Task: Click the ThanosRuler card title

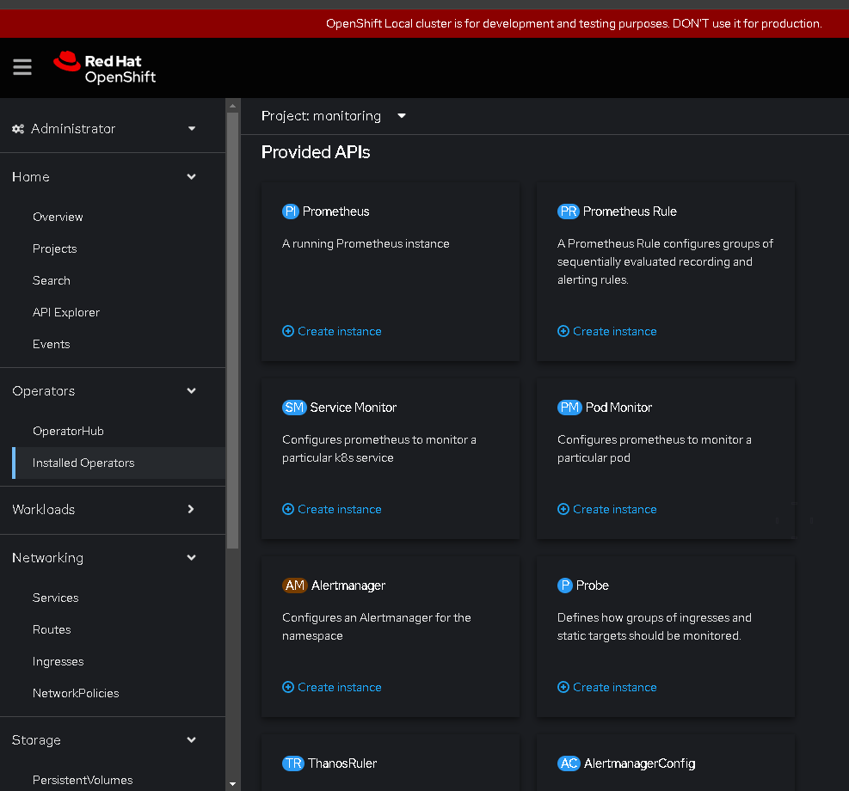Action: click(x=342, y=763)
